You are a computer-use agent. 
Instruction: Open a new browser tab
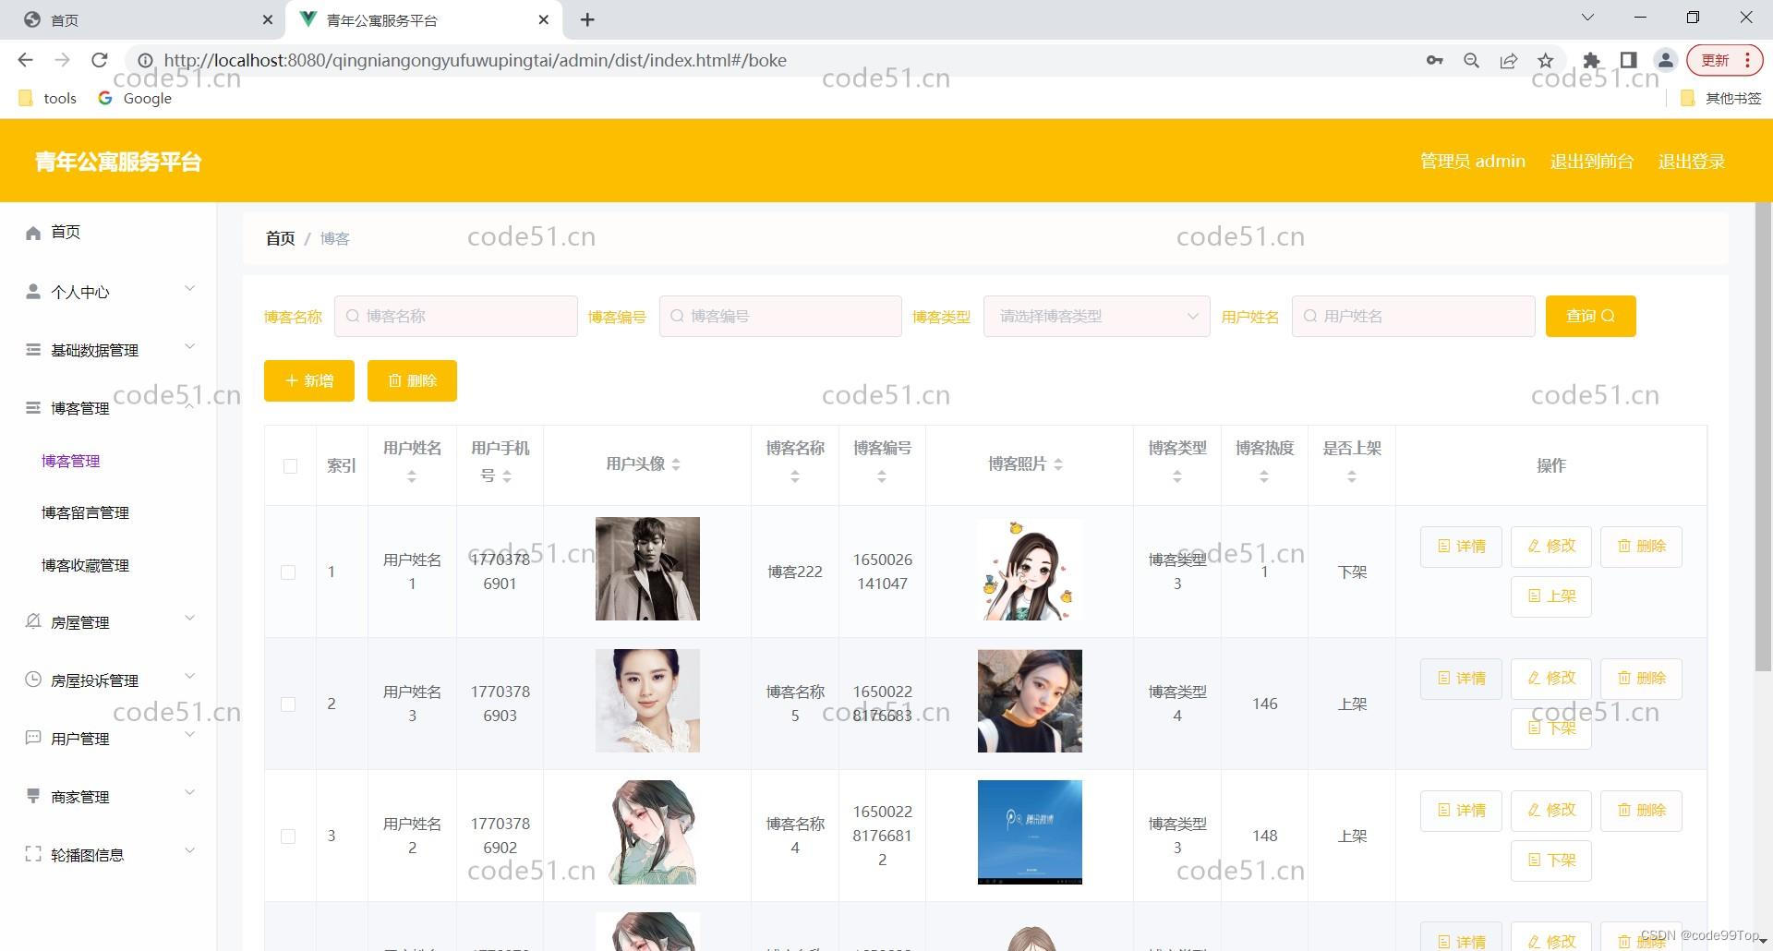587,19
